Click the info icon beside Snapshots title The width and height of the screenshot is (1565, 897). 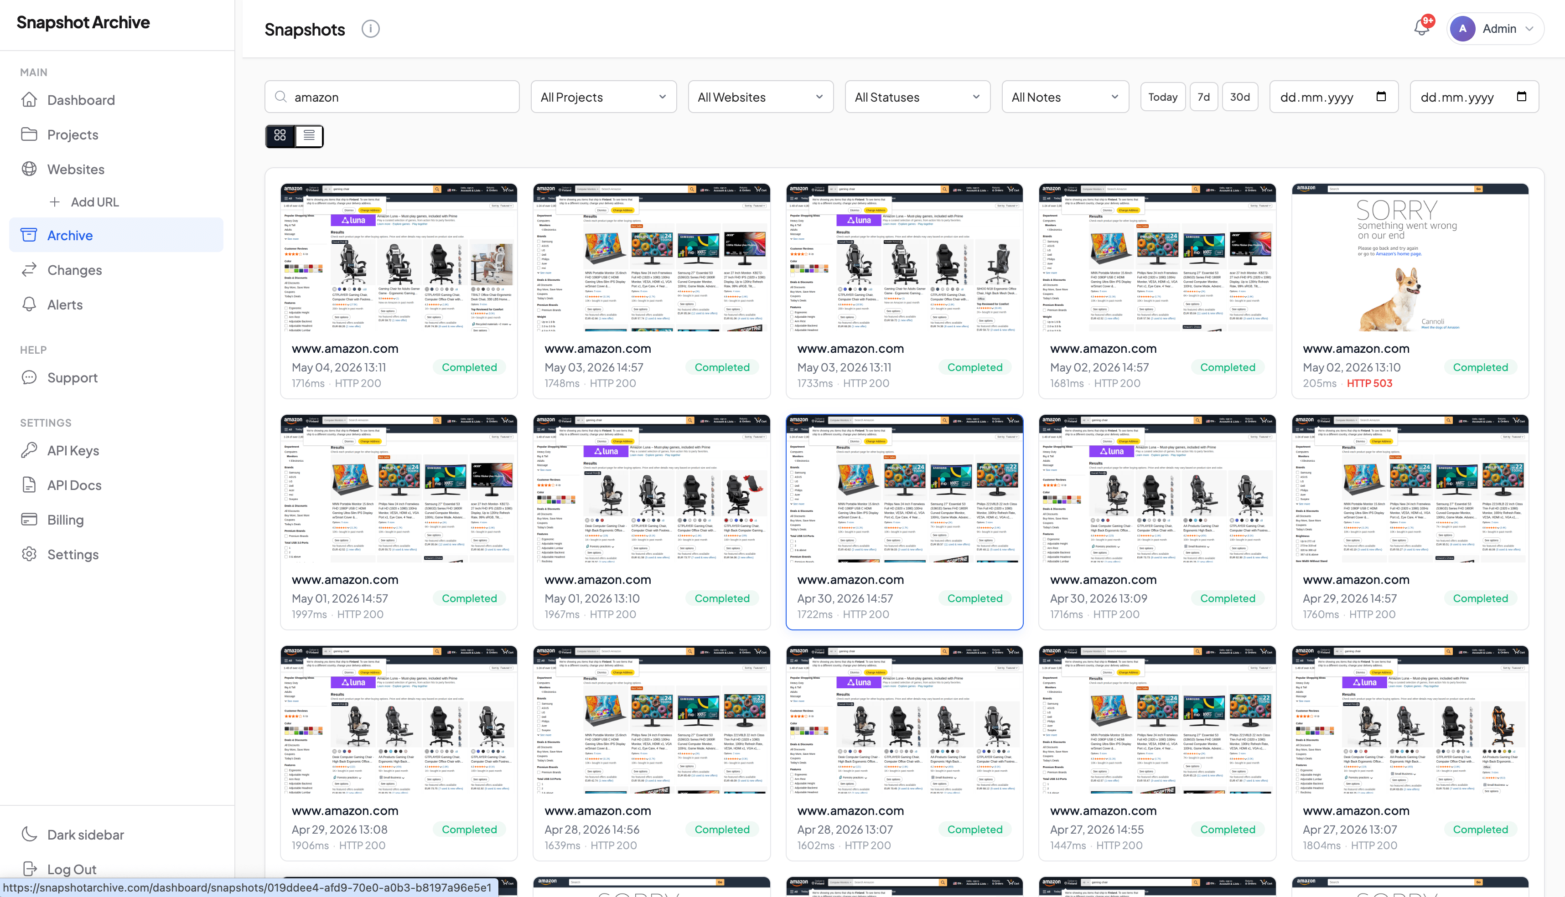[x=370, y=29]
